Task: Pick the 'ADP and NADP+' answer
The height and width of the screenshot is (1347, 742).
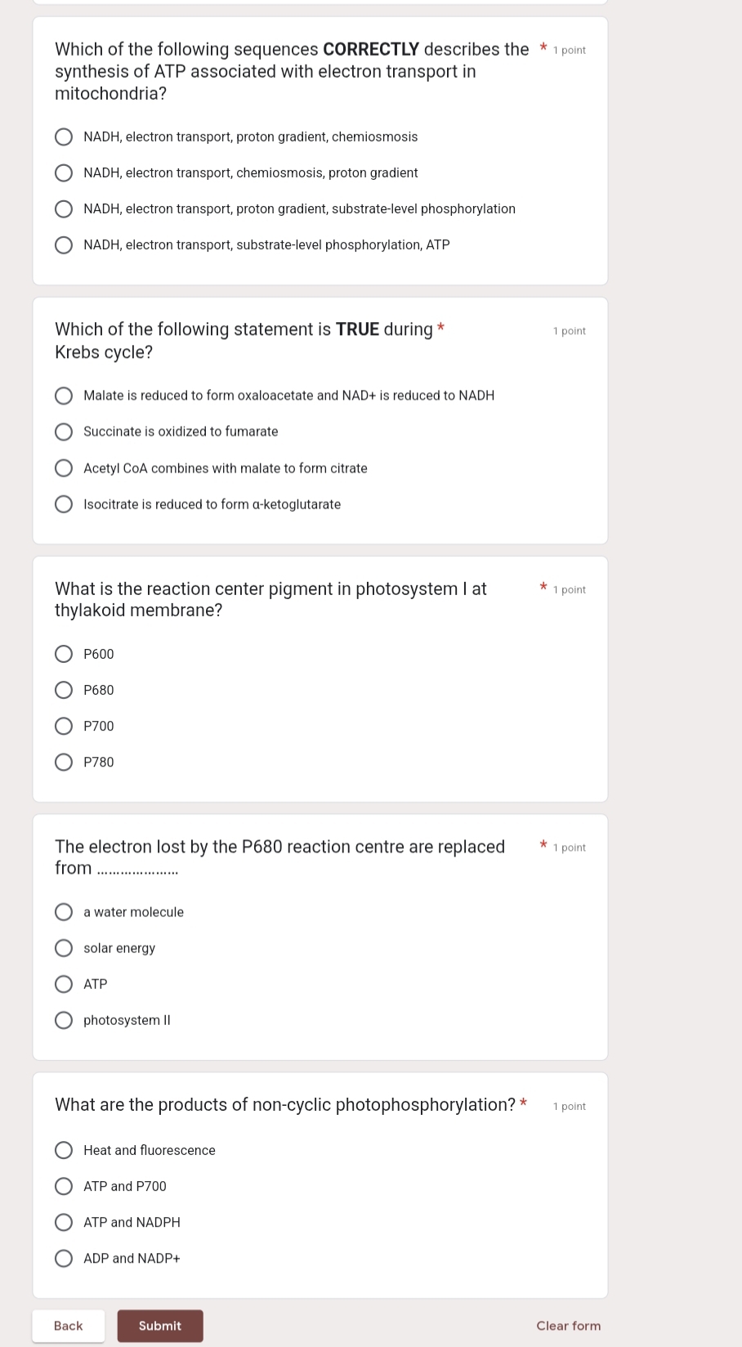Action: click(x=64, y=1259)
